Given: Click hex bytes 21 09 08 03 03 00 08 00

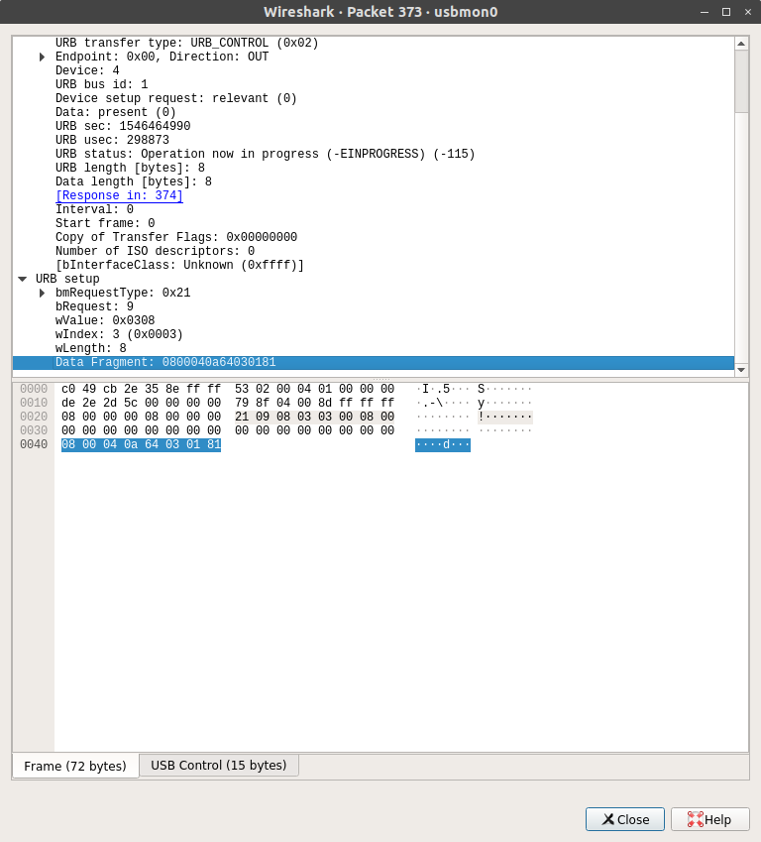Looking at the screenshot, I should 314,417.
